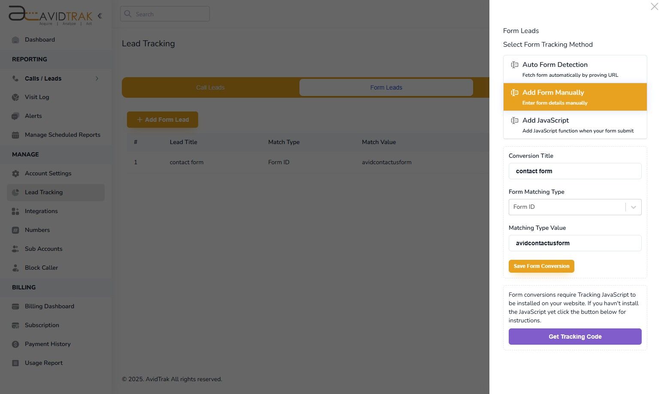Click Get Tracking Code button
This screenshot has width=661, height=394.
[x=575, y=337]
